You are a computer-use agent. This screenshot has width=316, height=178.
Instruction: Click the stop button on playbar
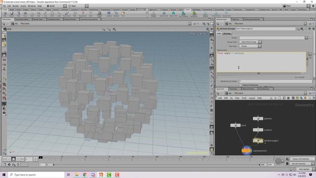pyautogui.click(x=13, y=159)
